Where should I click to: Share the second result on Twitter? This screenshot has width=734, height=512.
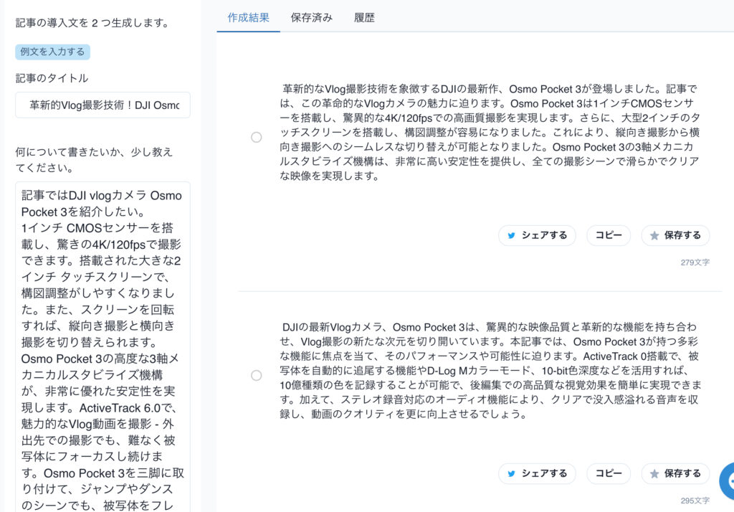click(x=537, y=473)
